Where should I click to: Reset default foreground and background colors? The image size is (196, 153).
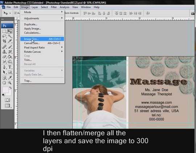tap(3, 95)
